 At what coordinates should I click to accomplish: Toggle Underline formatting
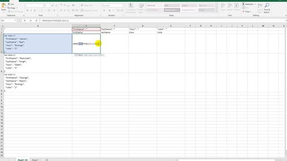[35, 10]
